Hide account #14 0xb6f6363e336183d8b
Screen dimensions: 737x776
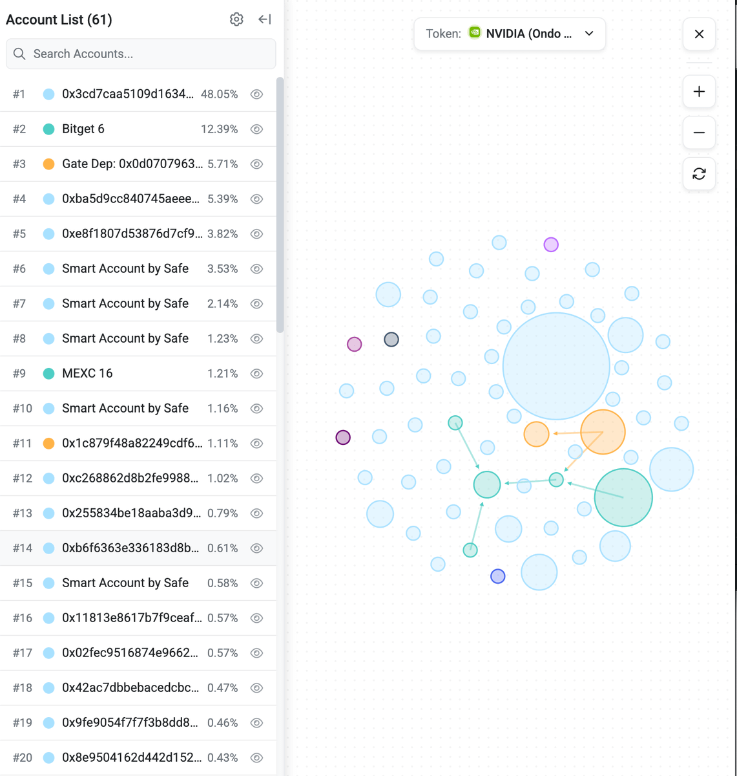256,548
